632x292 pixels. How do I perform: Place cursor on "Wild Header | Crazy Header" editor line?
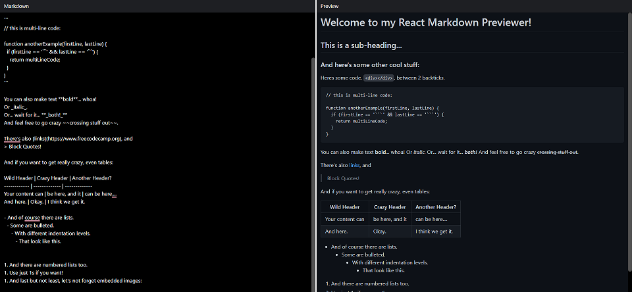point(58,178)
